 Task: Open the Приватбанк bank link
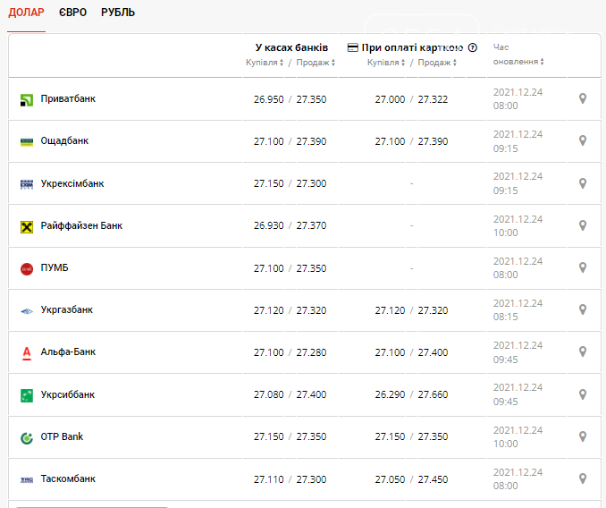(68, 98)
